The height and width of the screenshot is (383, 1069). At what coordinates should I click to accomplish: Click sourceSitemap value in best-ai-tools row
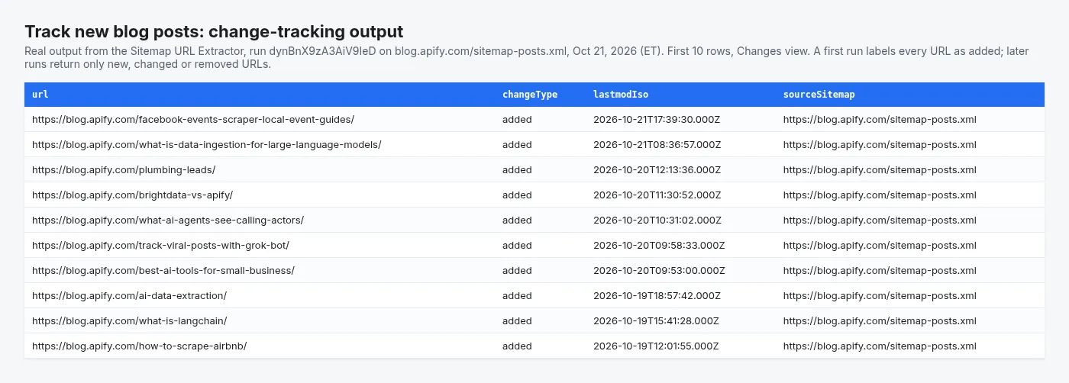[x=880, y=271]
